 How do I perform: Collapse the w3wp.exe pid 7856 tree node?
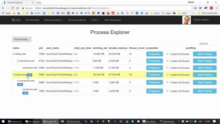14,54
